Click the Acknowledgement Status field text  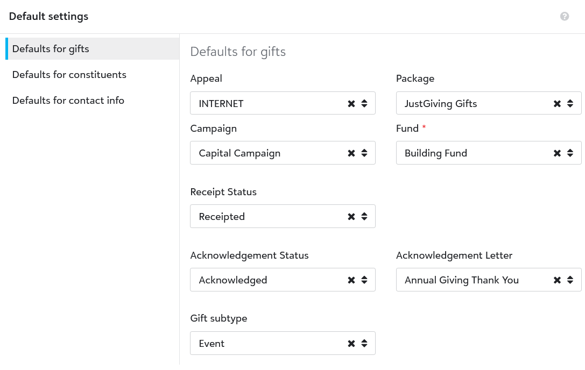tap(233, 280)
